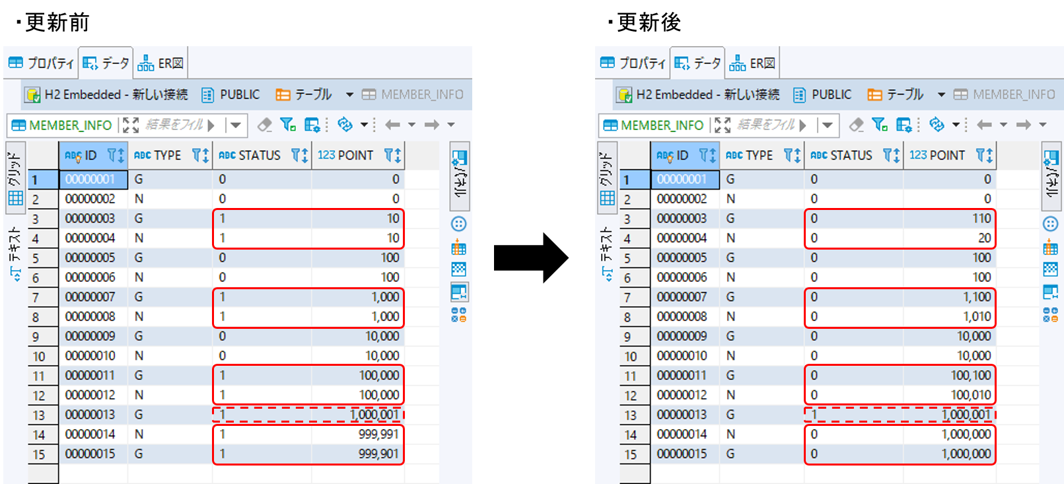The image size is (1064, 484).
Task: Click eraser clear-filter icon in 更新前 panel
Action: click(265, 125)
